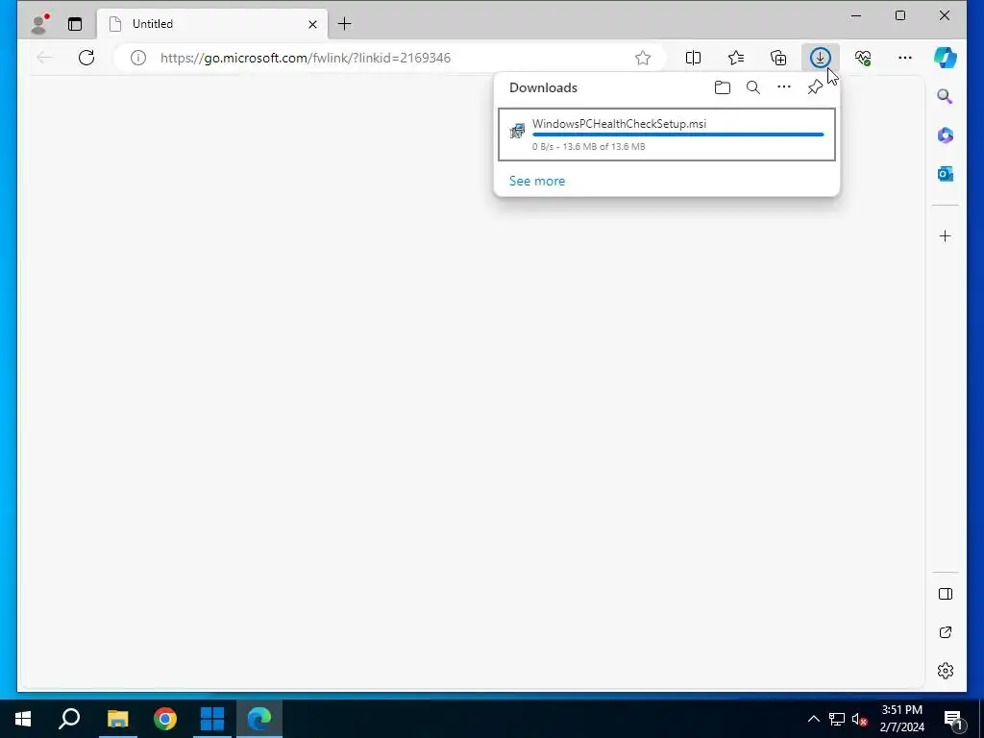Open the notification center
This screenshot has height=738, width=984.
click(x=953, y=719)
